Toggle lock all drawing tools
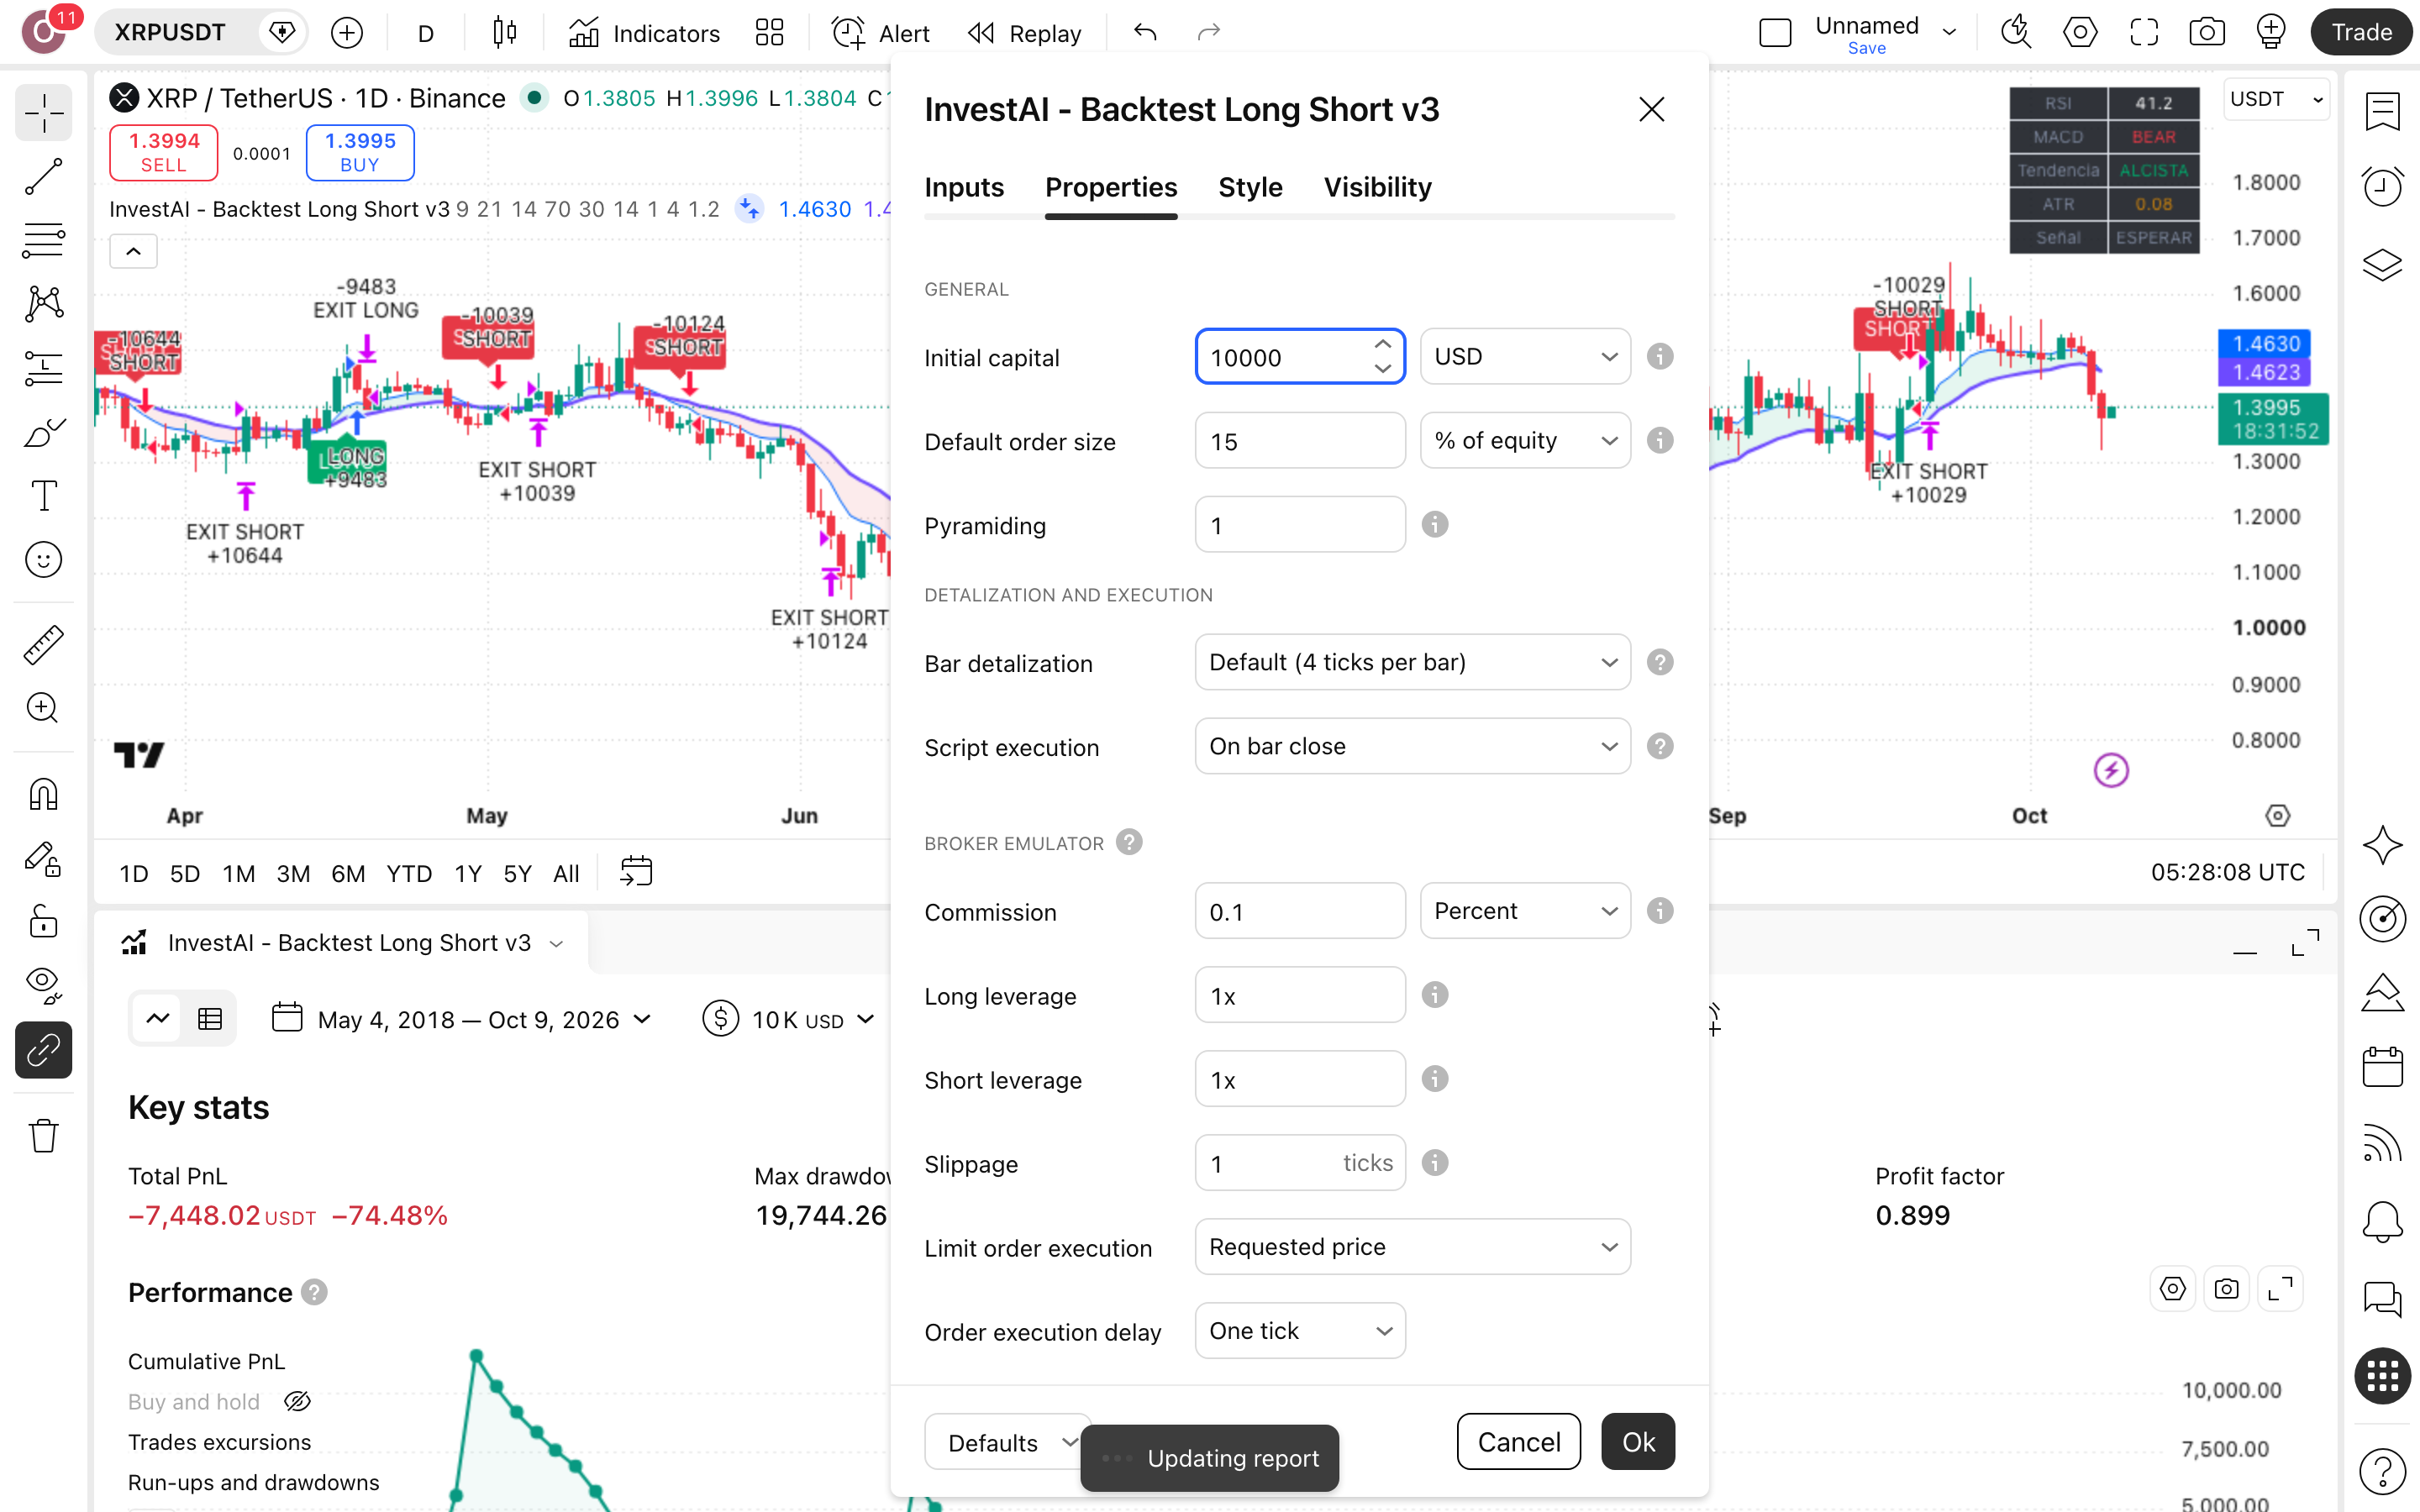Viewport: 2420px width, 1512px height. 43,922
